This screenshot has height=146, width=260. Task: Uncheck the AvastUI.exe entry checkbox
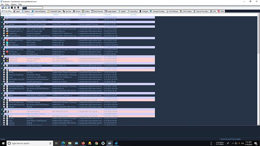tap(4, 33)
